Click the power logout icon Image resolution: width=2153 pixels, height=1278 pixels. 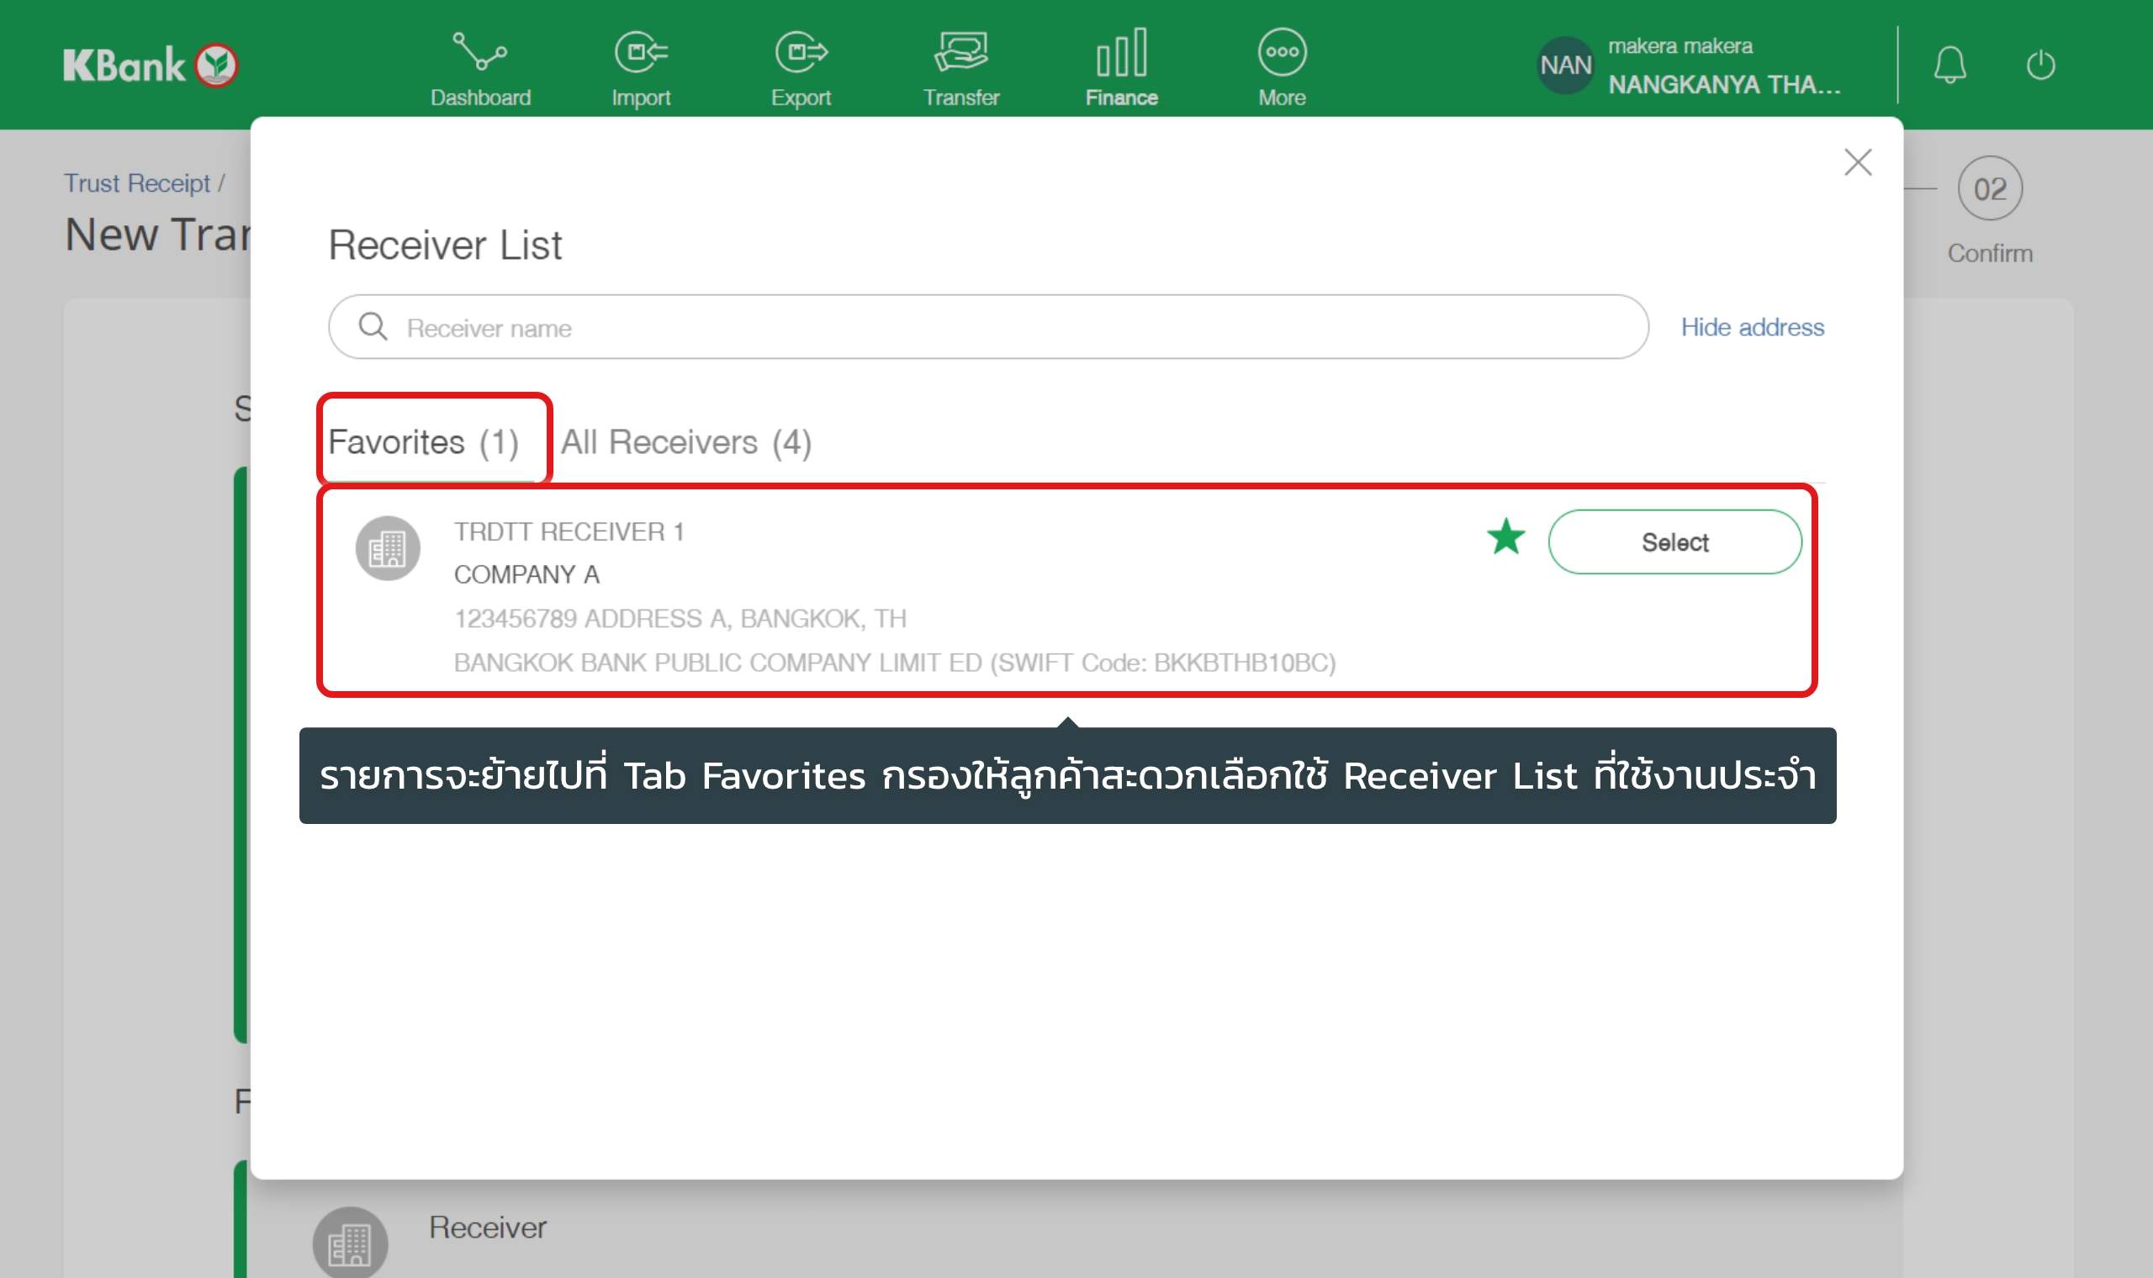click(x=2040, y=66)
